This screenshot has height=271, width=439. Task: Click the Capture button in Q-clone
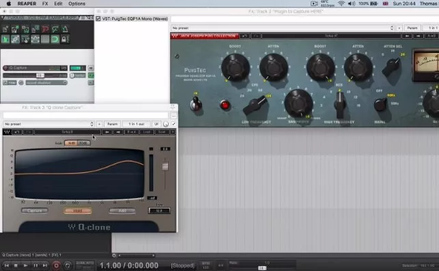pyautogui.click(x=35, y=210)
